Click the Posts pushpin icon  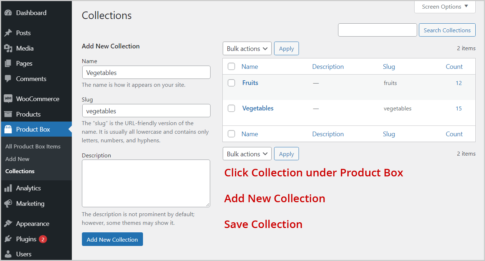pyautogui.click(x=8, y=33)
